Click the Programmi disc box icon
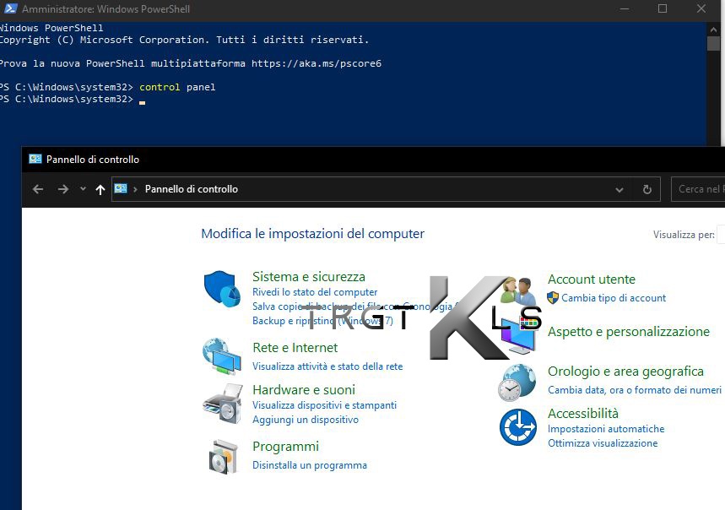725x510 pixels. (x=223, y=456)
